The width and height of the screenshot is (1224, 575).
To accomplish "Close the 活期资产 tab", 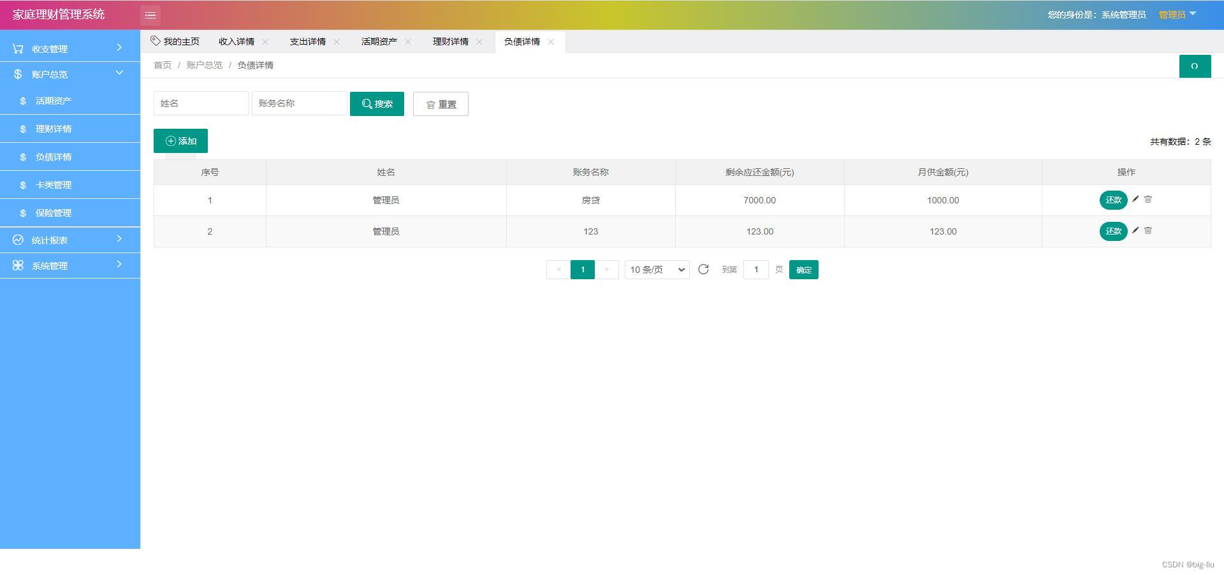I will [x=408, y=42].
